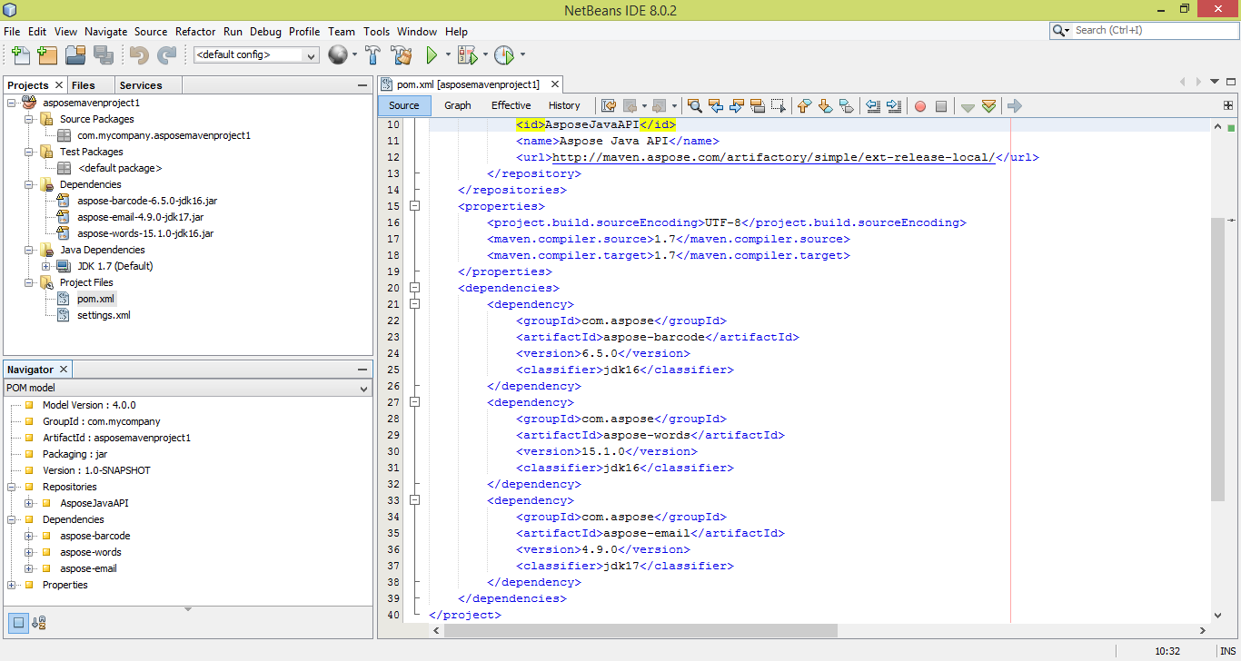Image resolution: width=1241 pixels, height=661 pixels.
Task: Stop macro recording square icon
Action: pyautogui.click(x=941, y=106)
